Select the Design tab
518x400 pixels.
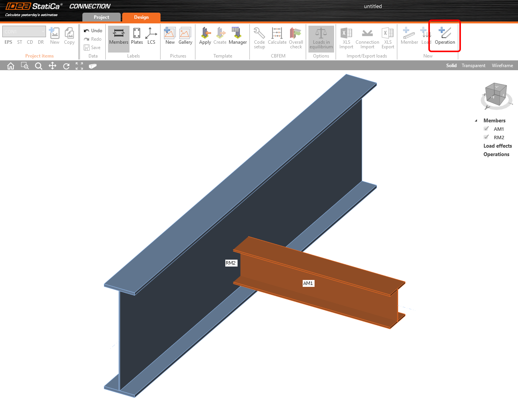[x=141, y=17]
